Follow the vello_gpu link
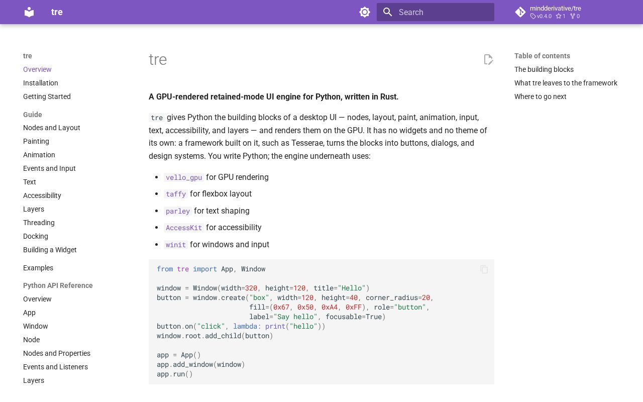This screenshot has width=643, height=402. coord(184,177)
